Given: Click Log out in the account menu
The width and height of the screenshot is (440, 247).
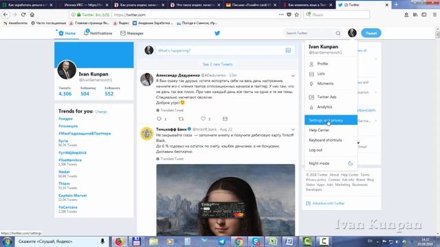Looking at the screenshot, I should click(x=331, y=150).
